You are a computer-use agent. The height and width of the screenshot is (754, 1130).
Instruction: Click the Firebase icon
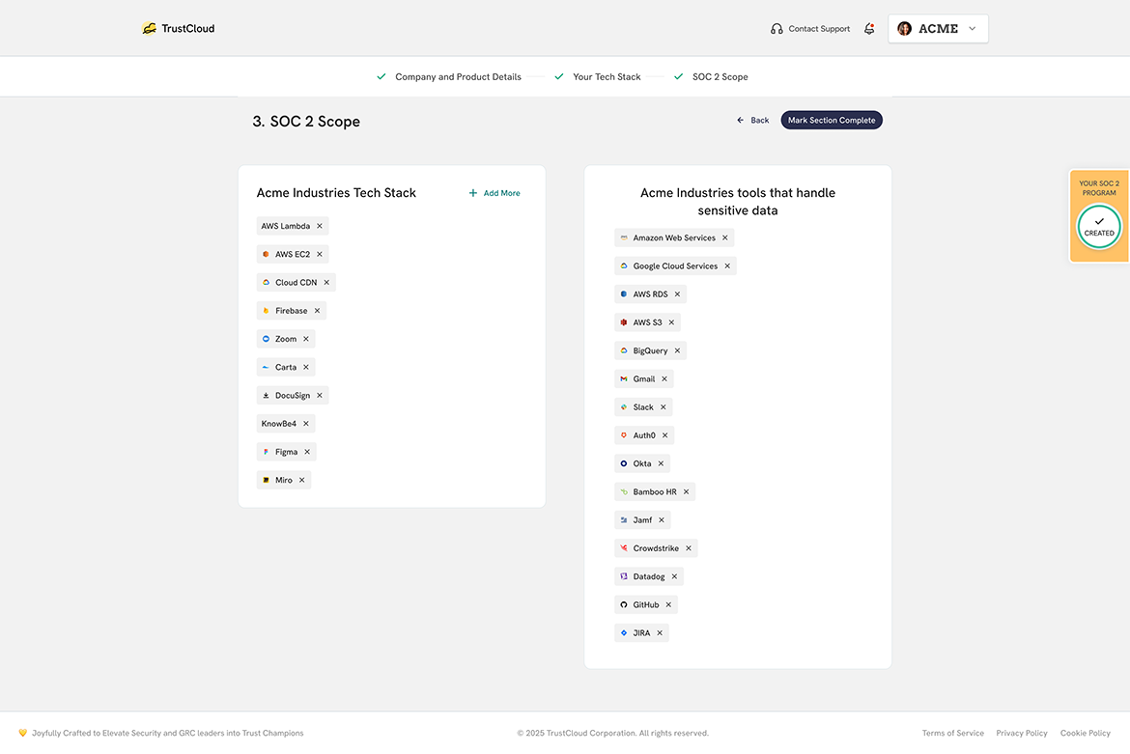[266, 311]
